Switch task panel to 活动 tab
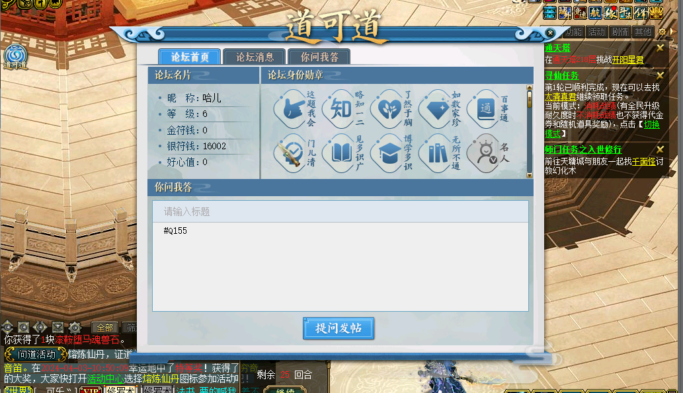This screenshot has width=683, height=393. [x=596, y=32]
